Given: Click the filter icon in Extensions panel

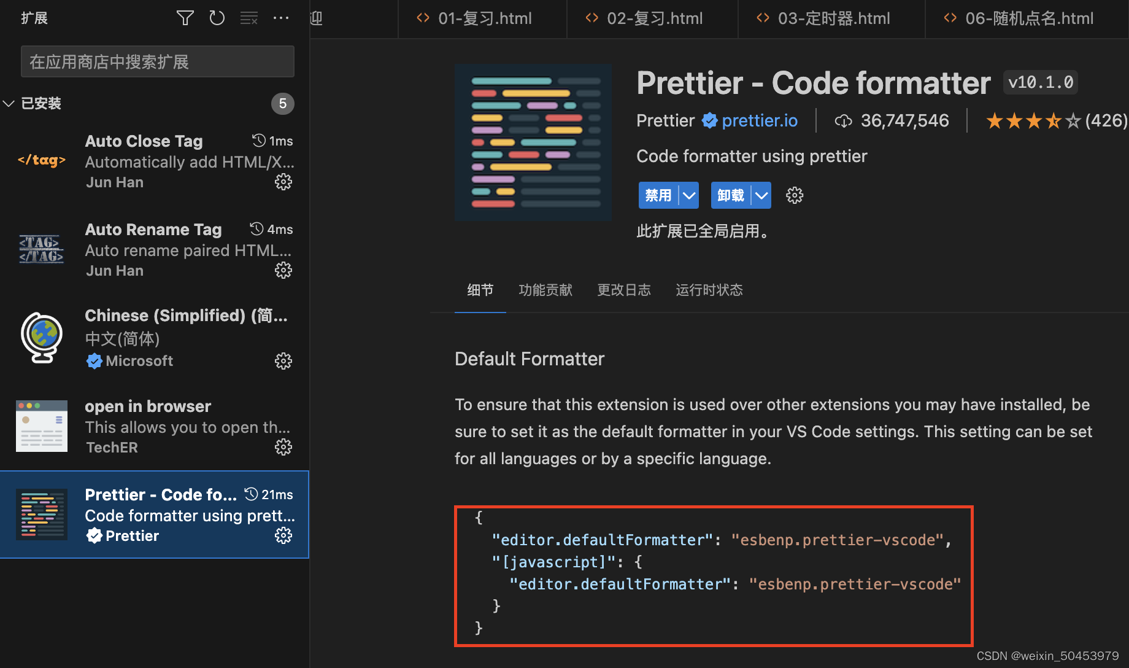Looking at the screenshot, I should 185,18.
